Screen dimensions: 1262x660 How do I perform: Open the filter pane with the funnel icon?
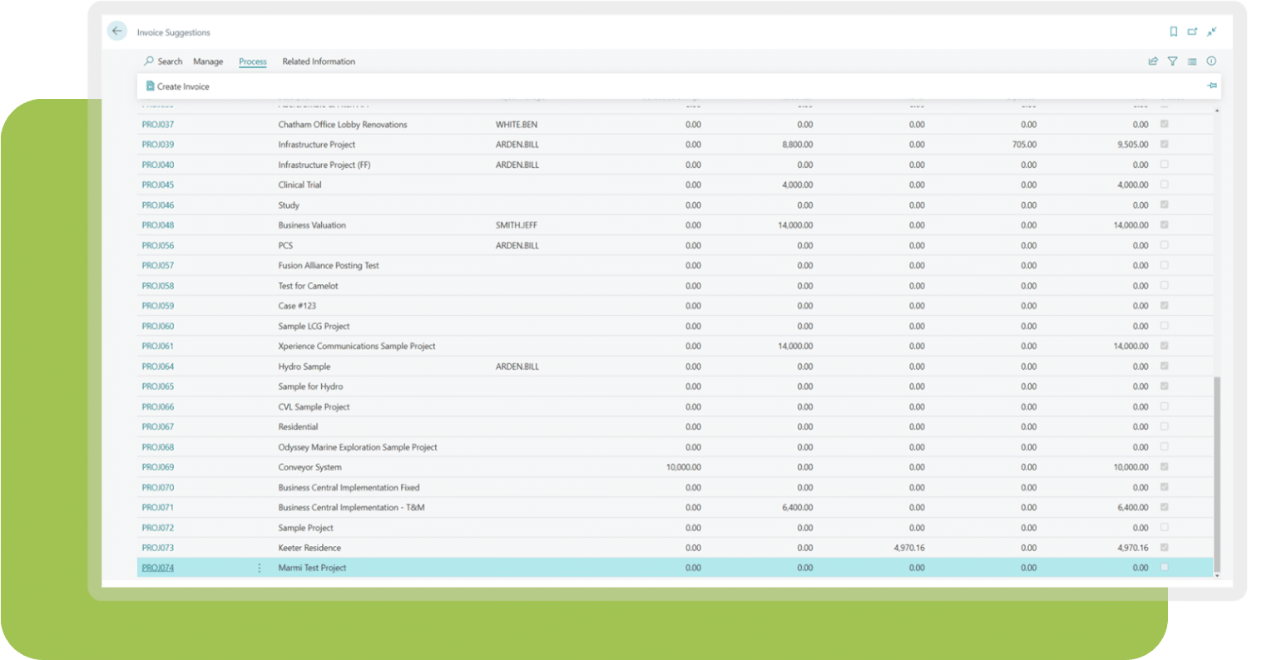pyautogui.click(x=1172, y=62)
